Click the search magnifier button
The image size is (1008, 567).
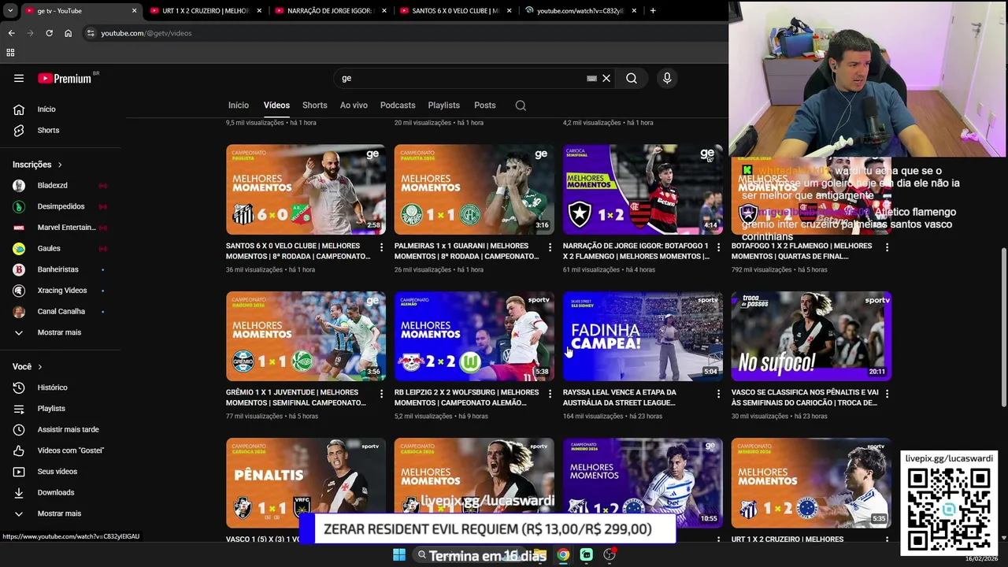coord(632,78)
